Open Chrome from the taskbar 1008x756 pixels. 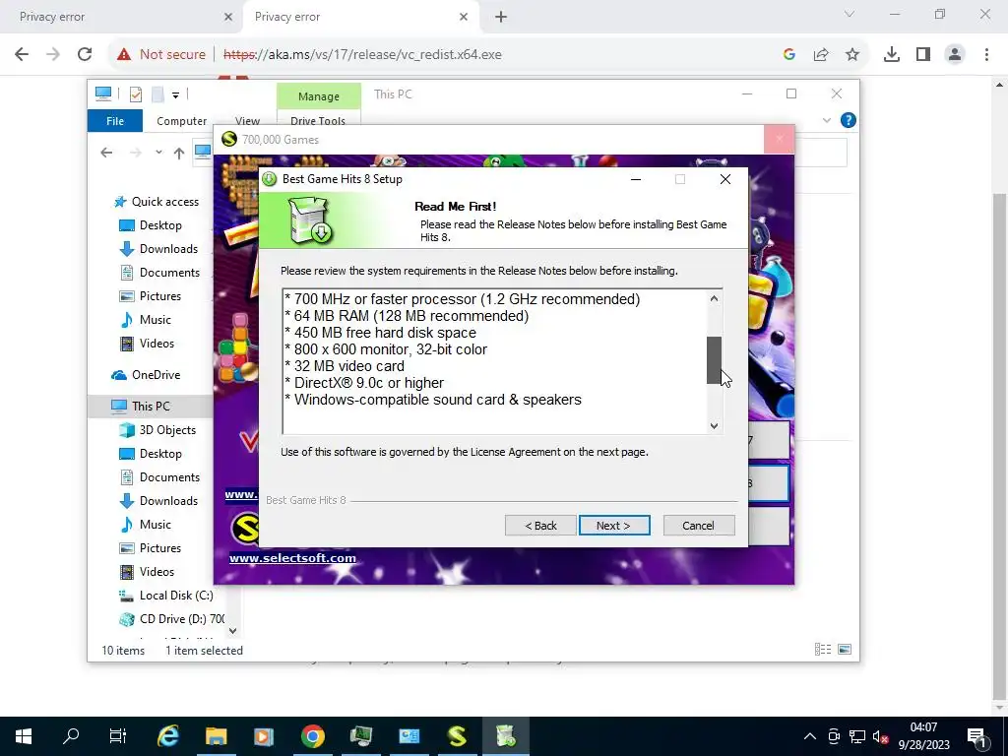click(x=312, y=736)
